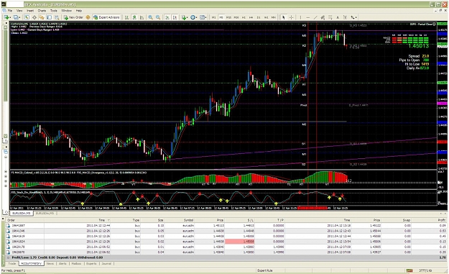The height and width of the screenshot is (274, 449).
Task: Select the H4 timeframe
Action: point(251,17)
